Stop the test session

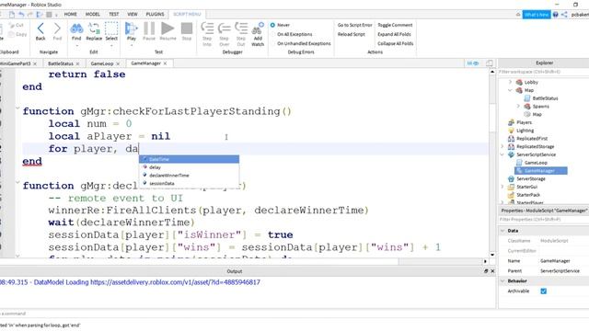[187, 31]
